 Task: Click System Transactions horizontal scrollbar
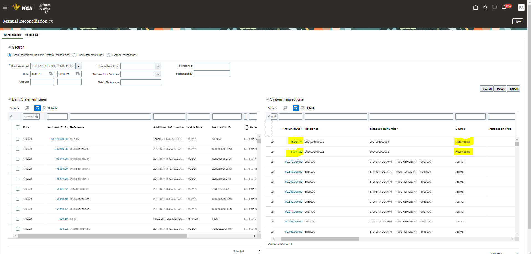coord(320,239)
